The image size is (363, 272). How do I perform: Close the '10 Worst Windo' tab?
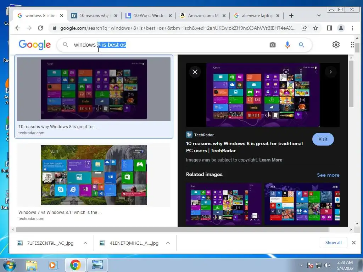point(170,16)
